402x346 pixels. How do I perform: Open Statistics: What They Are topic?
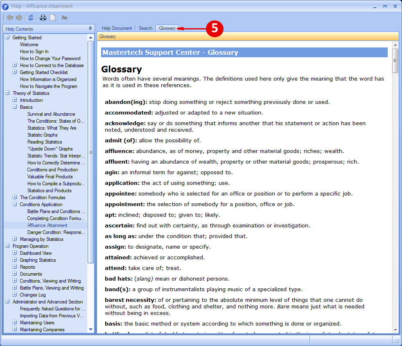click(x=52, y=128)
